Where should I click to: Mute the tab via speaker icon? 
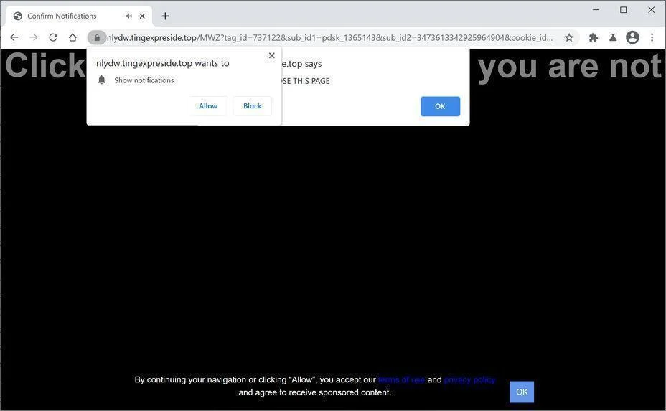pyautogui.click(x=128, y=16)
